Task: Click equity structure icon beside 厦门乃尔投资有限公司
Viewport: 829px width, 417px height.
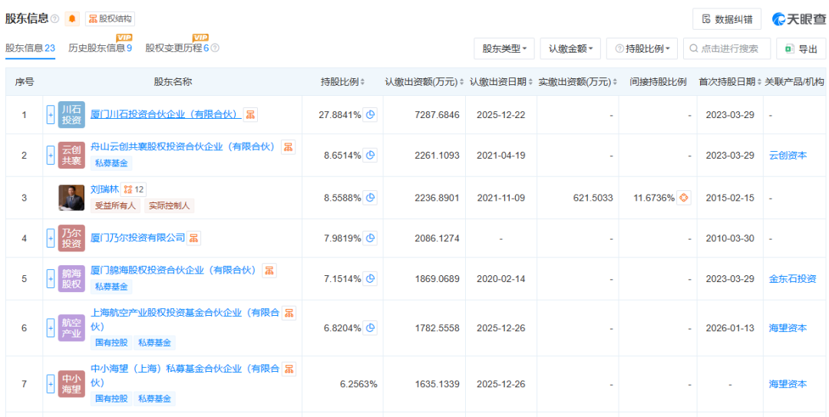Action: pyautogui.click(x=194, y=238)
